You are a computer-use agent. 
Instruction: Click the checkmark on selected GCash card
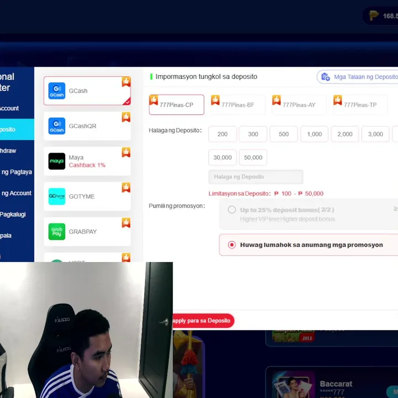pos(128,102)
